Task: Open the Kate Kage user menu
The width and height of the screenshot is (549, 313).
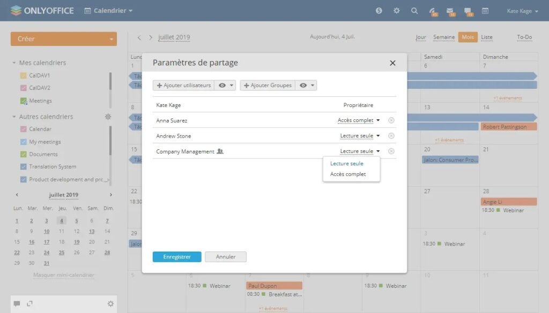Action: pyautogui.click(x=522, y=11)
